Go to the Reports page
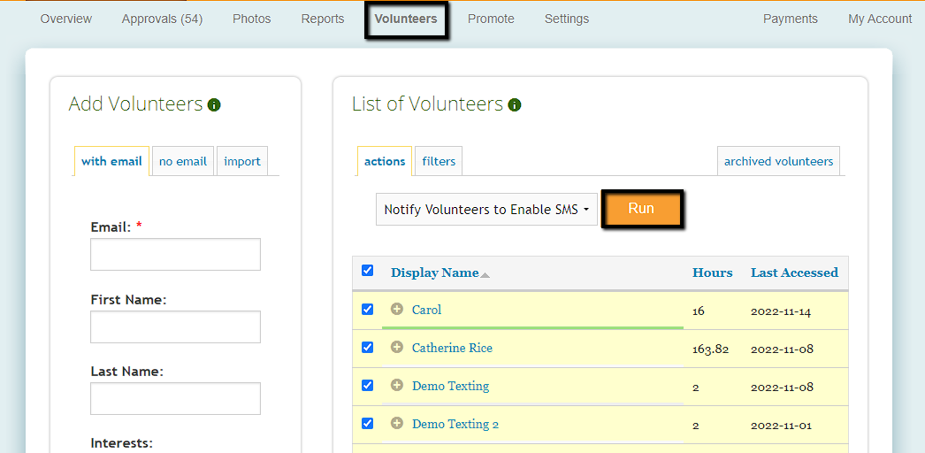Screen dimensions: 925x453 [x=323, y=19]
